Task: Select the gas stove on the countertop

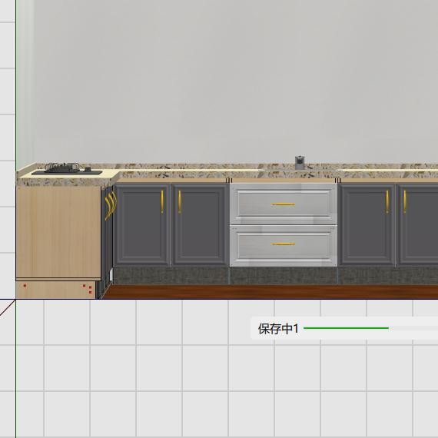Action: coord(67,169)
